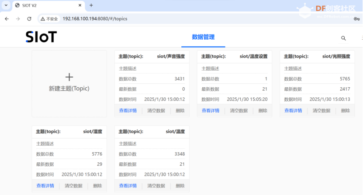The height and width of the screenshot is (195, 363).
Task: Delete the siot/湿度 topic
Action: [97, 186]
